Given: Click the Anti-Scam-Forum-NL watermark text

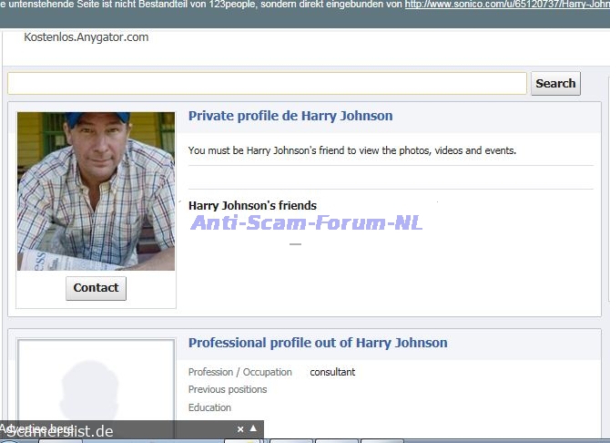Looking at the screenshot, I should pyautogui.click(x=306, y=222).
